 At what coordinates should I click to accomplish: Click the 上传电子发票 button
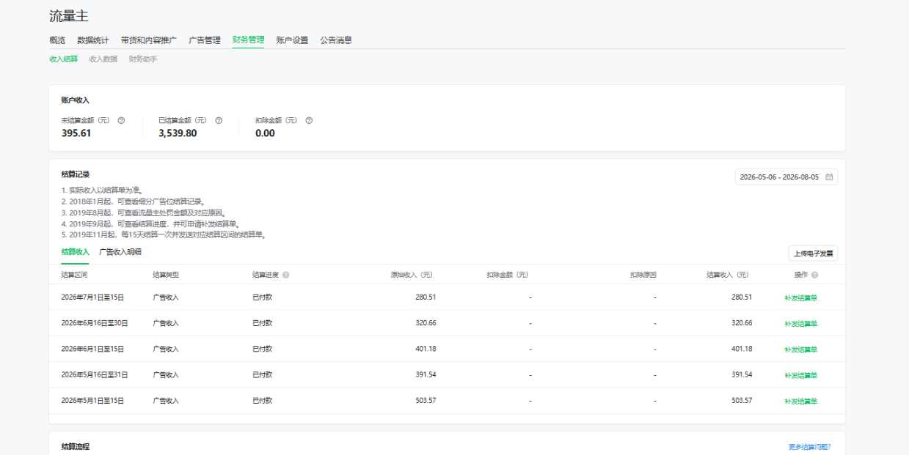coord(813,254)
